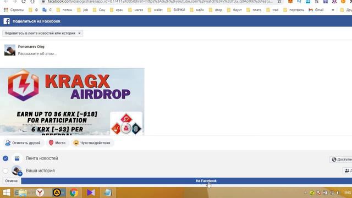Image resolution: width=352 pixels, height=198 pixels.
Task: Toggle the 'Лента новостей' checkbox
Action: [5, 158]
